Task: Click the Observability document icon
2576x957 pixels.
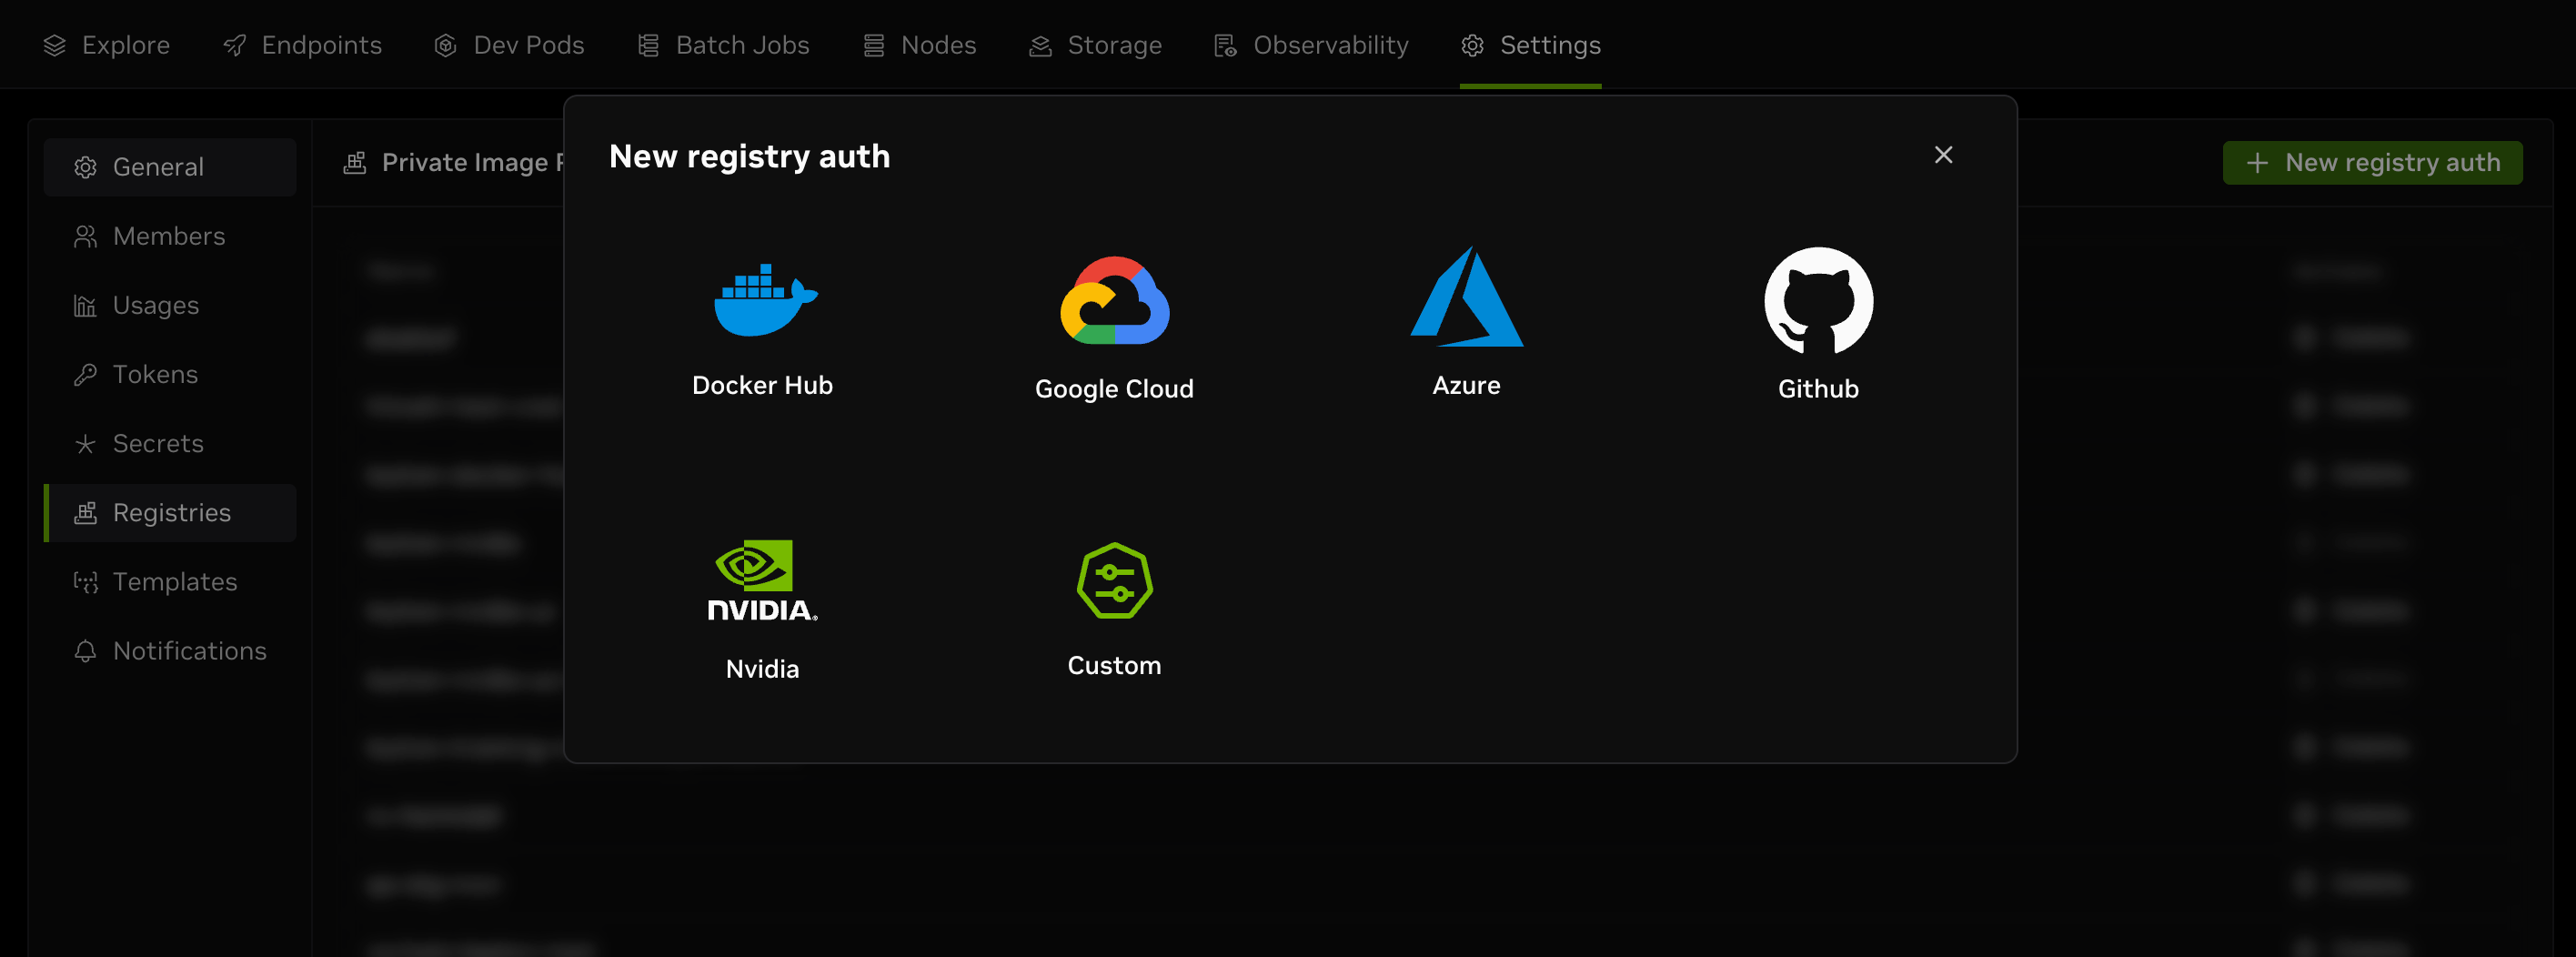Action: click(x=1225, y=46)
